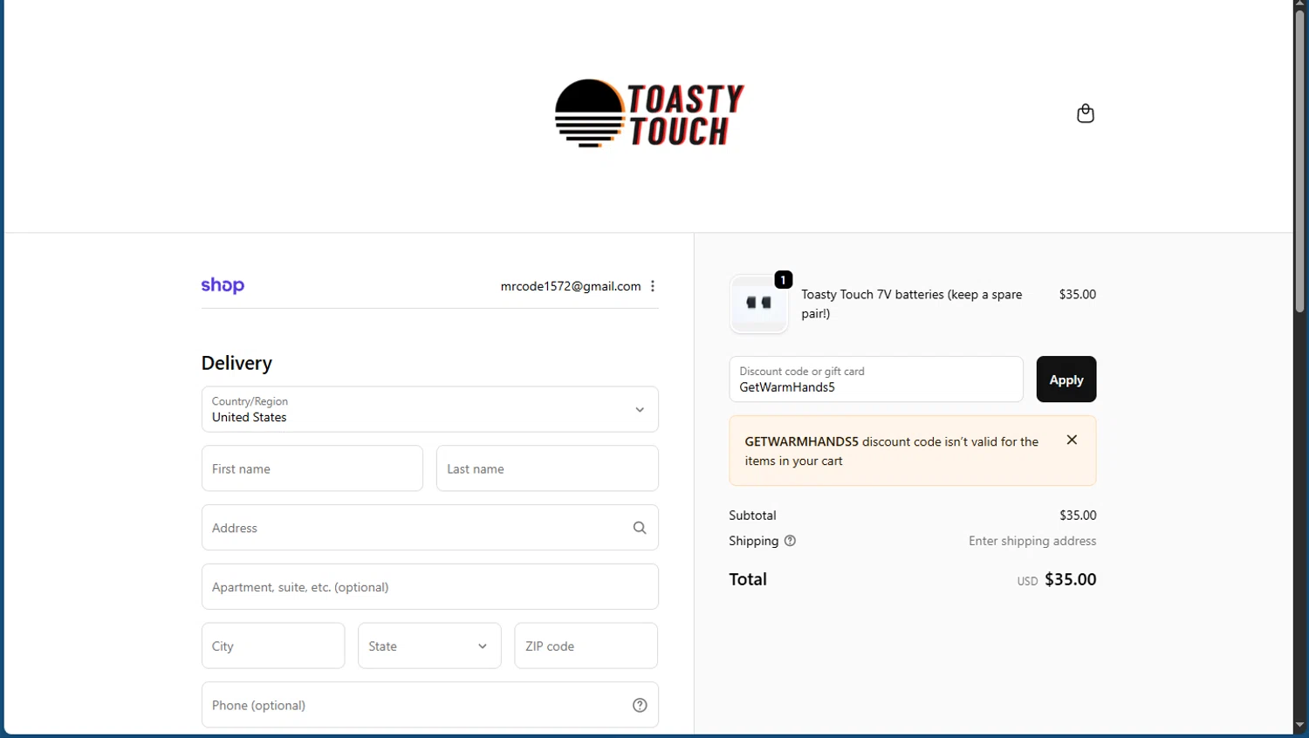Click the Subtotal value $35.00
This screenshot has height=738, width=1309.
pos(1078,516)
